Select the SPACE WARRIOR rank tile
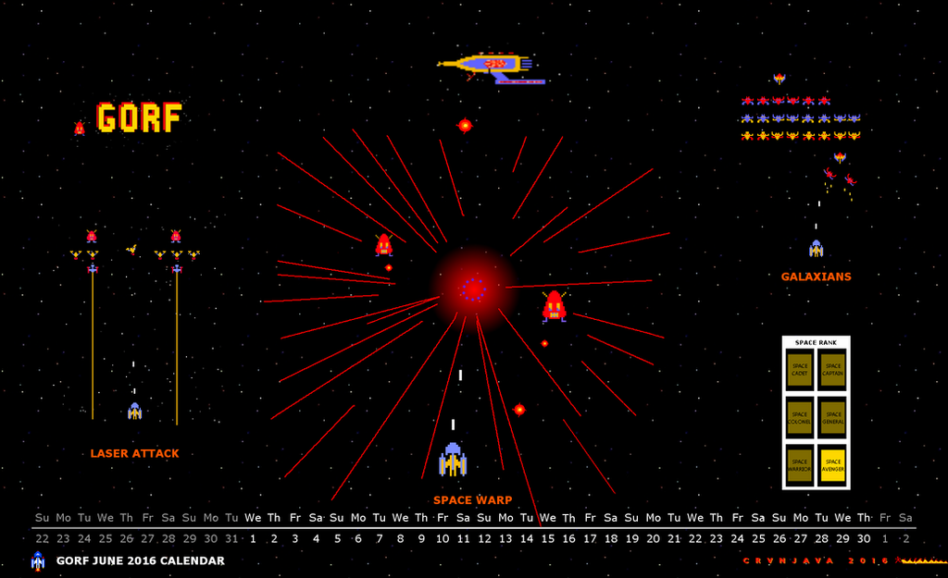This screenshot has height=578, width=948. pos(799,465)
